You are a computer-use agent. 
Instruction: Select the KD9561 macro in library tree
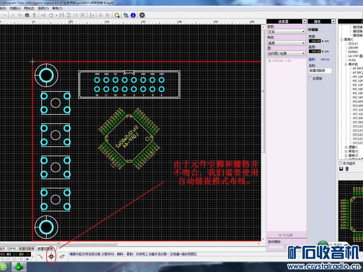tap(353, 52)
